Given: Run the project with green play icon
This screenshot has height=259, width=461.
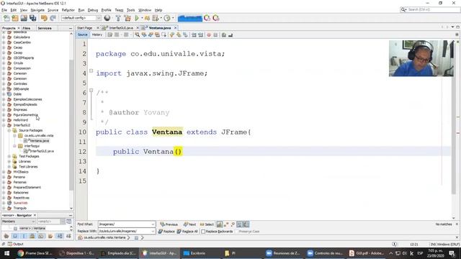Looking at the screenshot, I should click(137, 18).
